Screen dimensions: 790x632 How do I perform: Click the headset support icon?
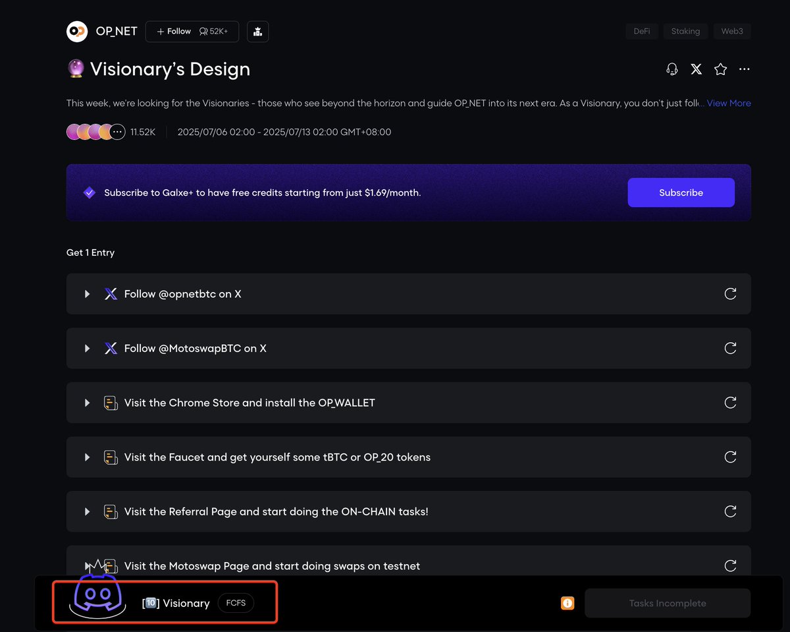click(x=672, y=69)
